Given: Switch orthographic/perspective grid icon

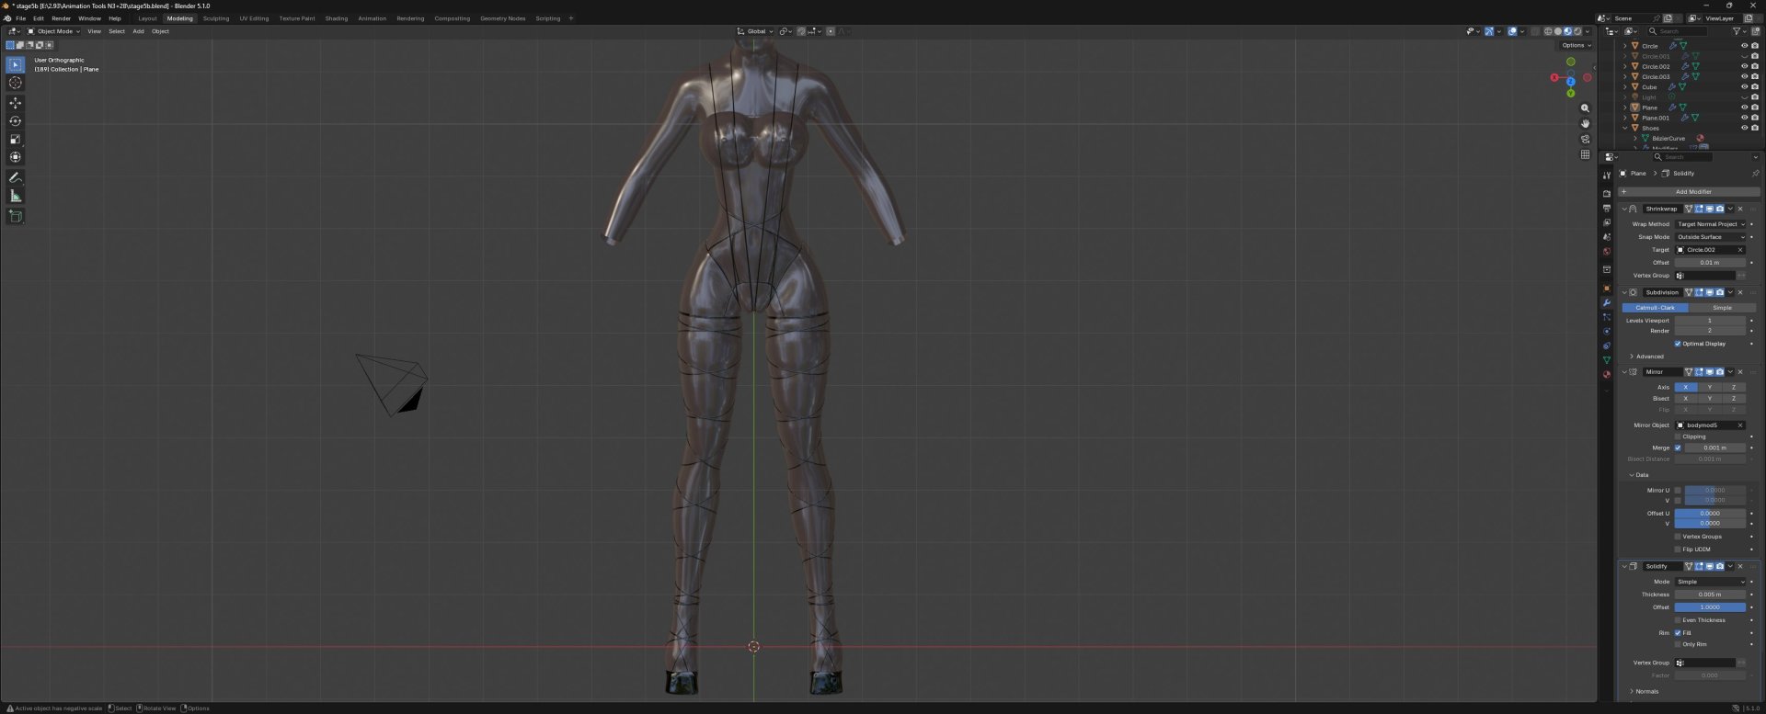Looking at the screenshot, I should click(x=1585, y=154).
